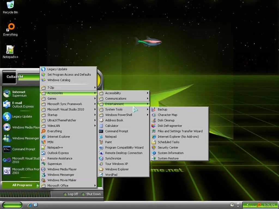Open Notepad from Accessories menu
This screenshot has width=279, height=209.
tap(124, 137)
